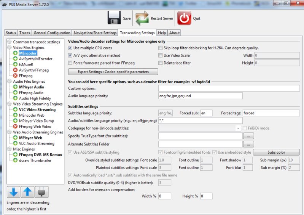Viewport: 304px width, 215px height.
Task: Toggle Fontconfig/Embedded fonts checkbox
Action: click(160, 152)
